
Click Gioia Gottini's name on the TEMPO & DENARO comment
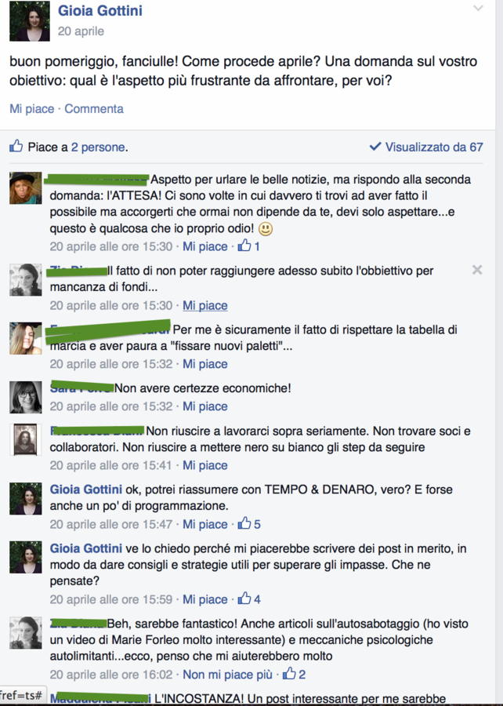coord(86,489)
